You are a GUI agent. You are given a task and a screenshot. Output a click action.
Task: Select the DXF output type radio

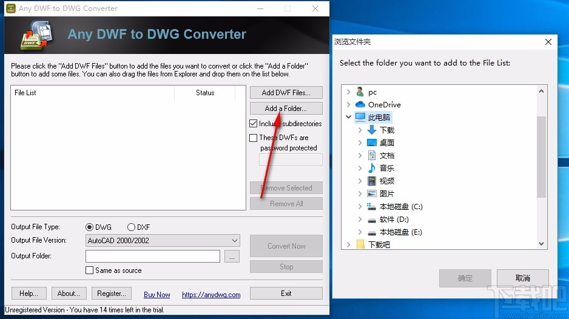[131, 227]
